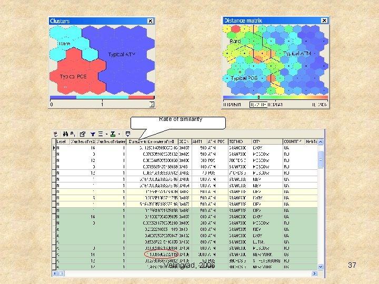Click the binoculars Find icon in table toolbar
This screenshot has width=379, height=284.
click(x=65, y=134)
